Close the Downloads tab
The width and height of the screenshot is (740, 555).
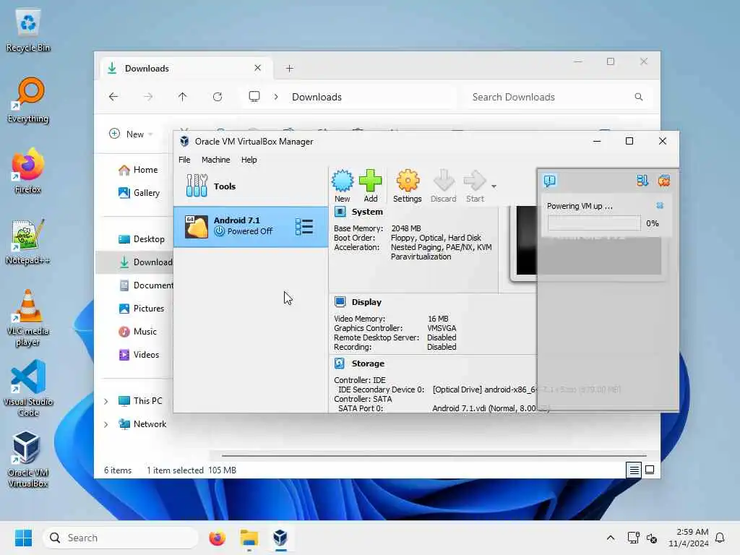[x=257, y=68]
